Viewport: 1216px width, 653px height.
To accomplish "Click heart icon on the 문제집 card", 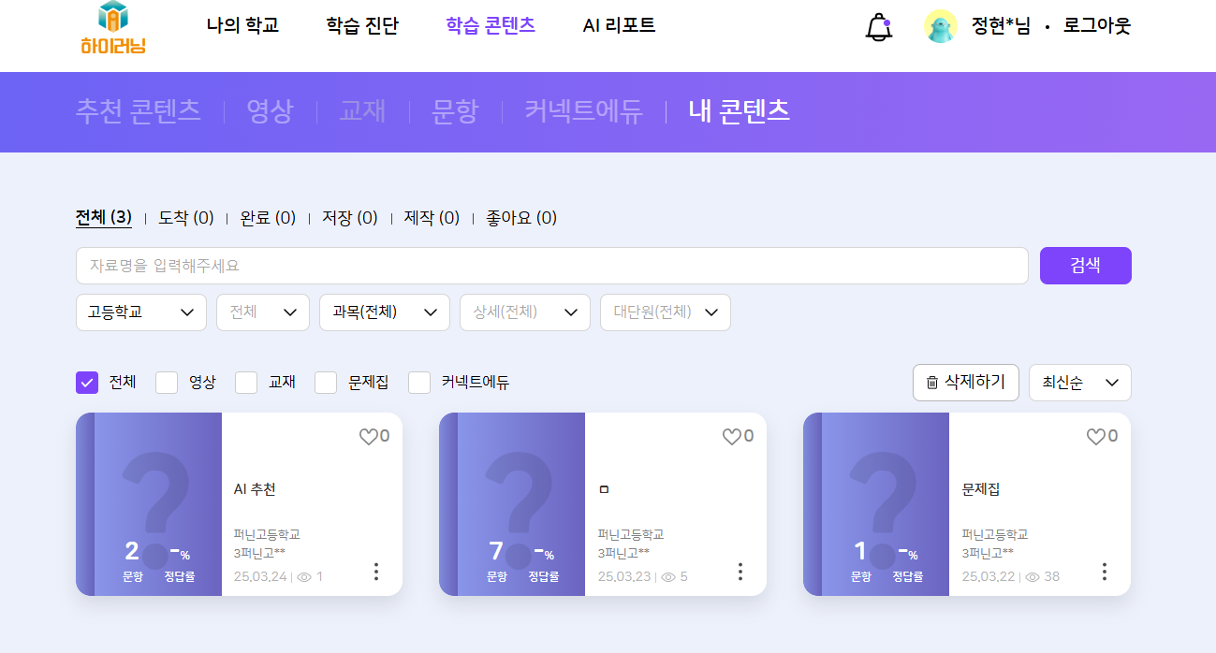I will pos(1095,436).
